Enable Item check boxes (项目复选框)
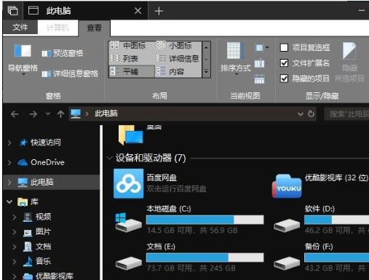The image size is (369, 280). tap(284, 47)
